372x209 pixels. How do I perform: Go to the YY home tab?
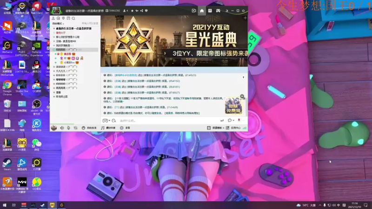(202, 11)
